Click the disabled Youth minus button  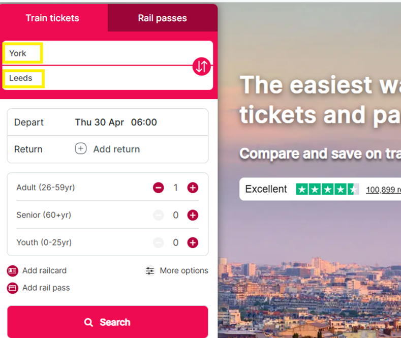pyautogui.click(x=158, y=242)
